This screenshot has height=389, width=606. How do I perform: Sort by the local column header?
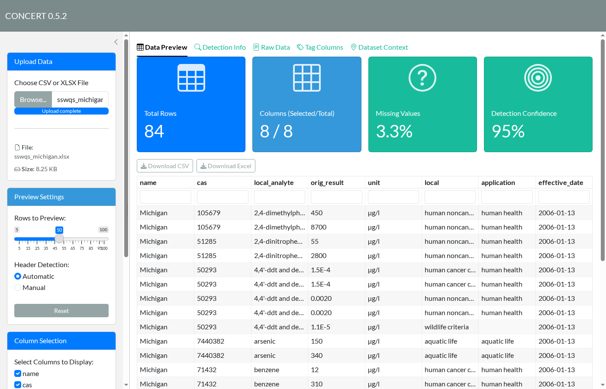click(450, 182)
